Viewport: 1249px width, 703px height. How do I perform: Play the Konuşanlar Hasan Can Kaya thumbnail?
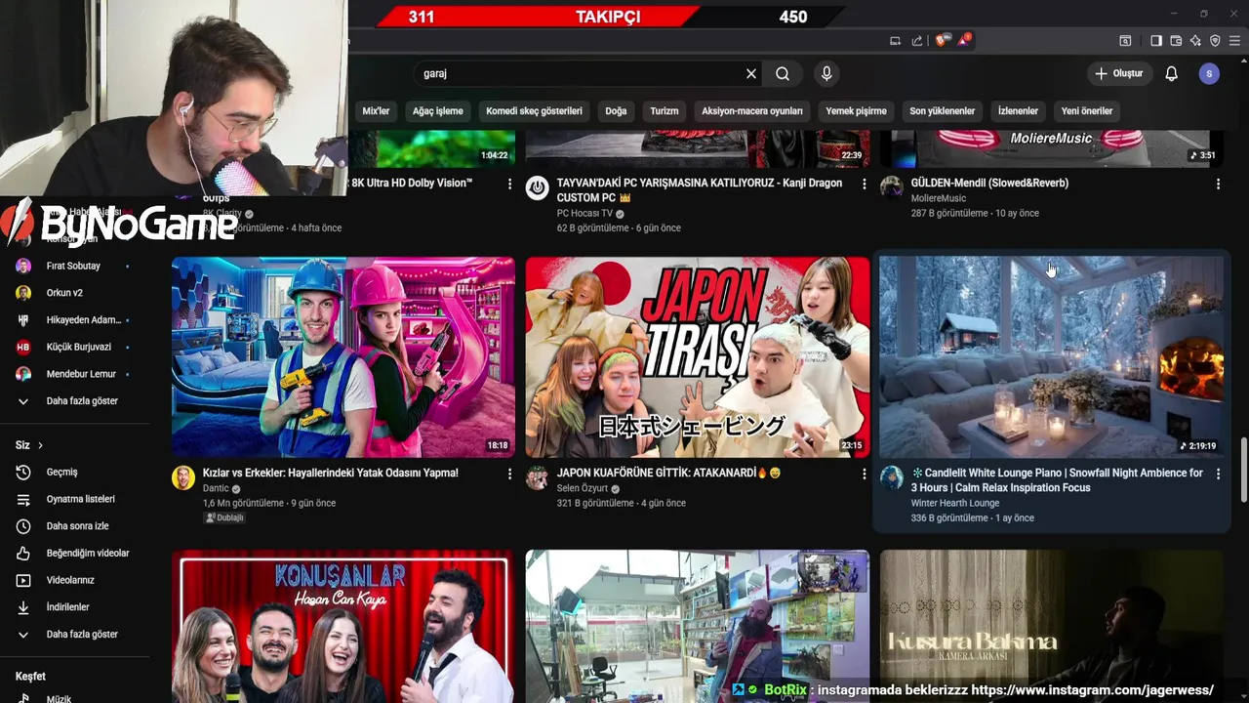coord(343,626)
